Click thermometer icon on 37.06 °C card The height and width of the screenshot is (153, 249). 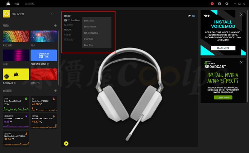point(26,134)
